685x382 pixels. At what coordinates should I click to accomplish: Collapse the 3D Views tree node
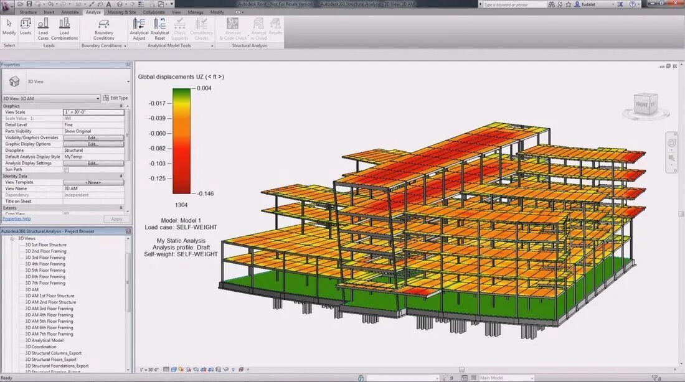coord(12,239)
